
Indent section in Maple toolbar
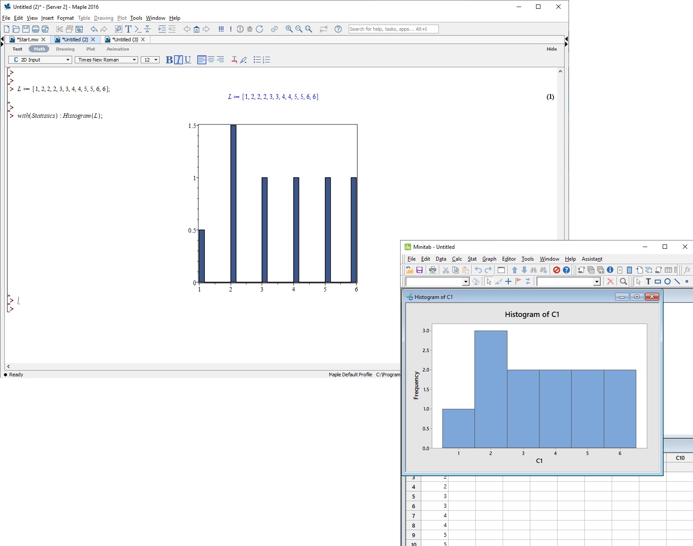(x=162, y=29)
